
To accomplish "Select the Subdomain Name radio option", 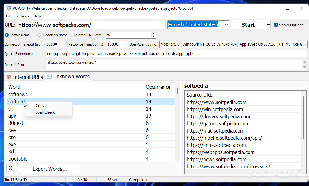I will [39, 35].
